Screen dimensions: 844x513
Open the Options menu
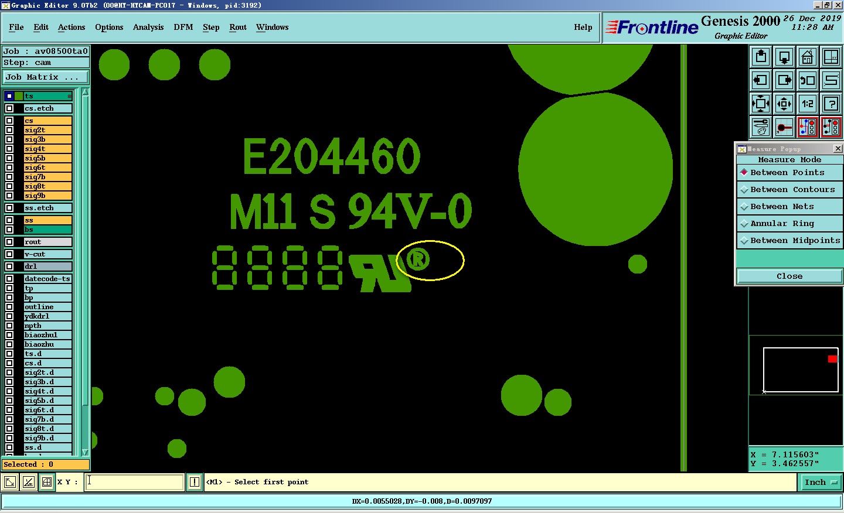(x=109, y=28)
